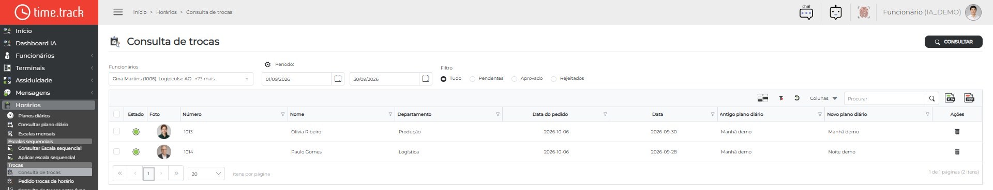The width and height of the screenshot is (993, 190).
Task: Click green status indicator for row 1013
Action: pos(136,132)
